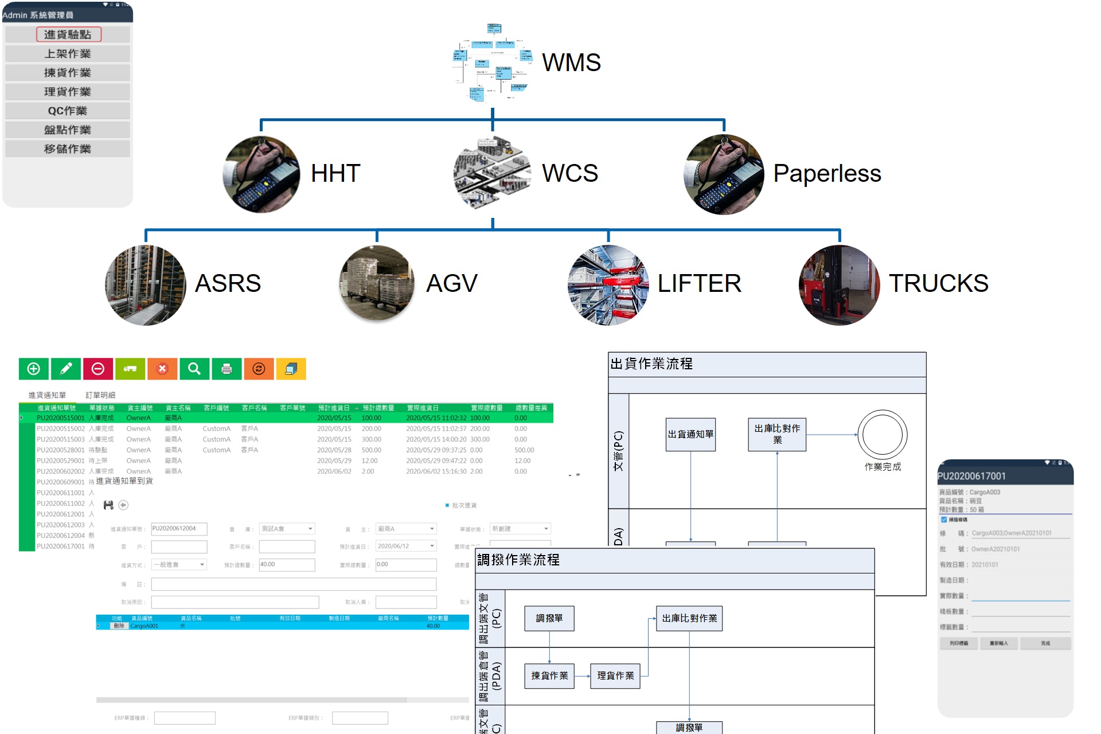This screenshot has height=734, width=1101.
Task: Click the ASRS rack image
Action: (x=146, y=285)
